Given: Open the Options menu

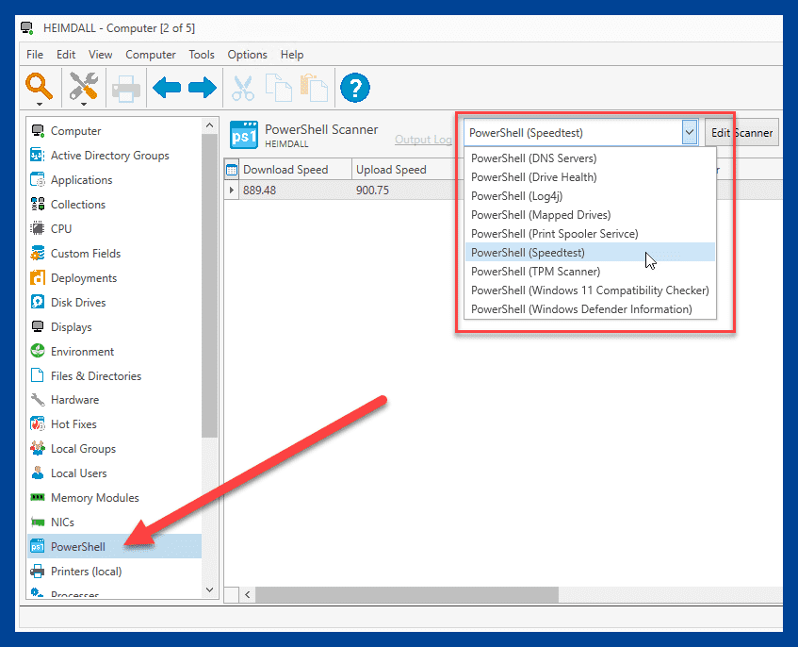Looking at the screenshot, I should click(248, 55).
